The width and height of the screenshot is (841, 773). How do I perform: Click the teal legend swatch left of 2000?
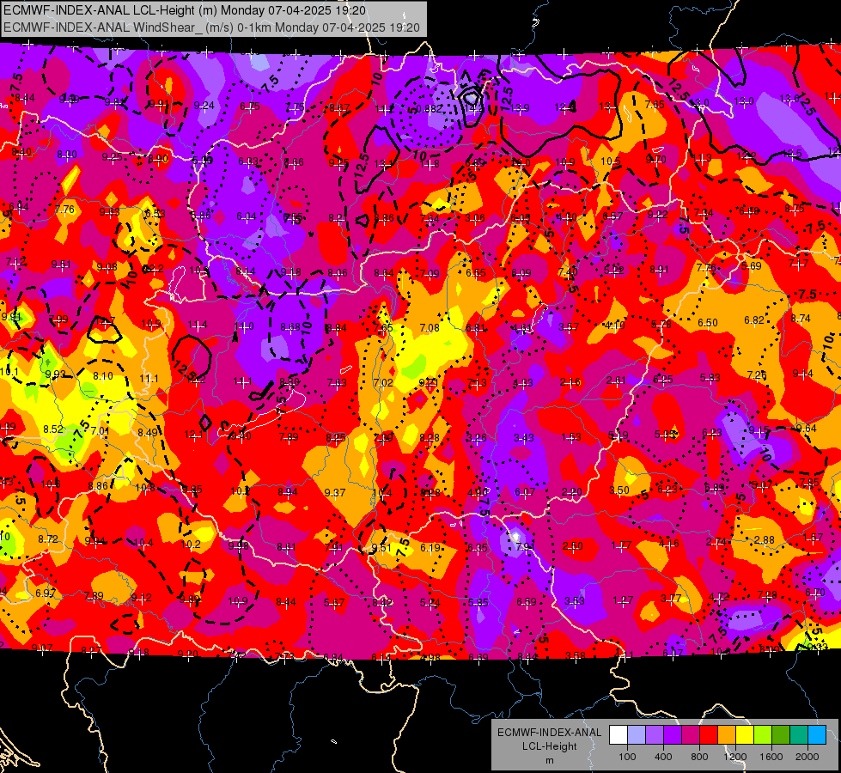pos(799,735)
